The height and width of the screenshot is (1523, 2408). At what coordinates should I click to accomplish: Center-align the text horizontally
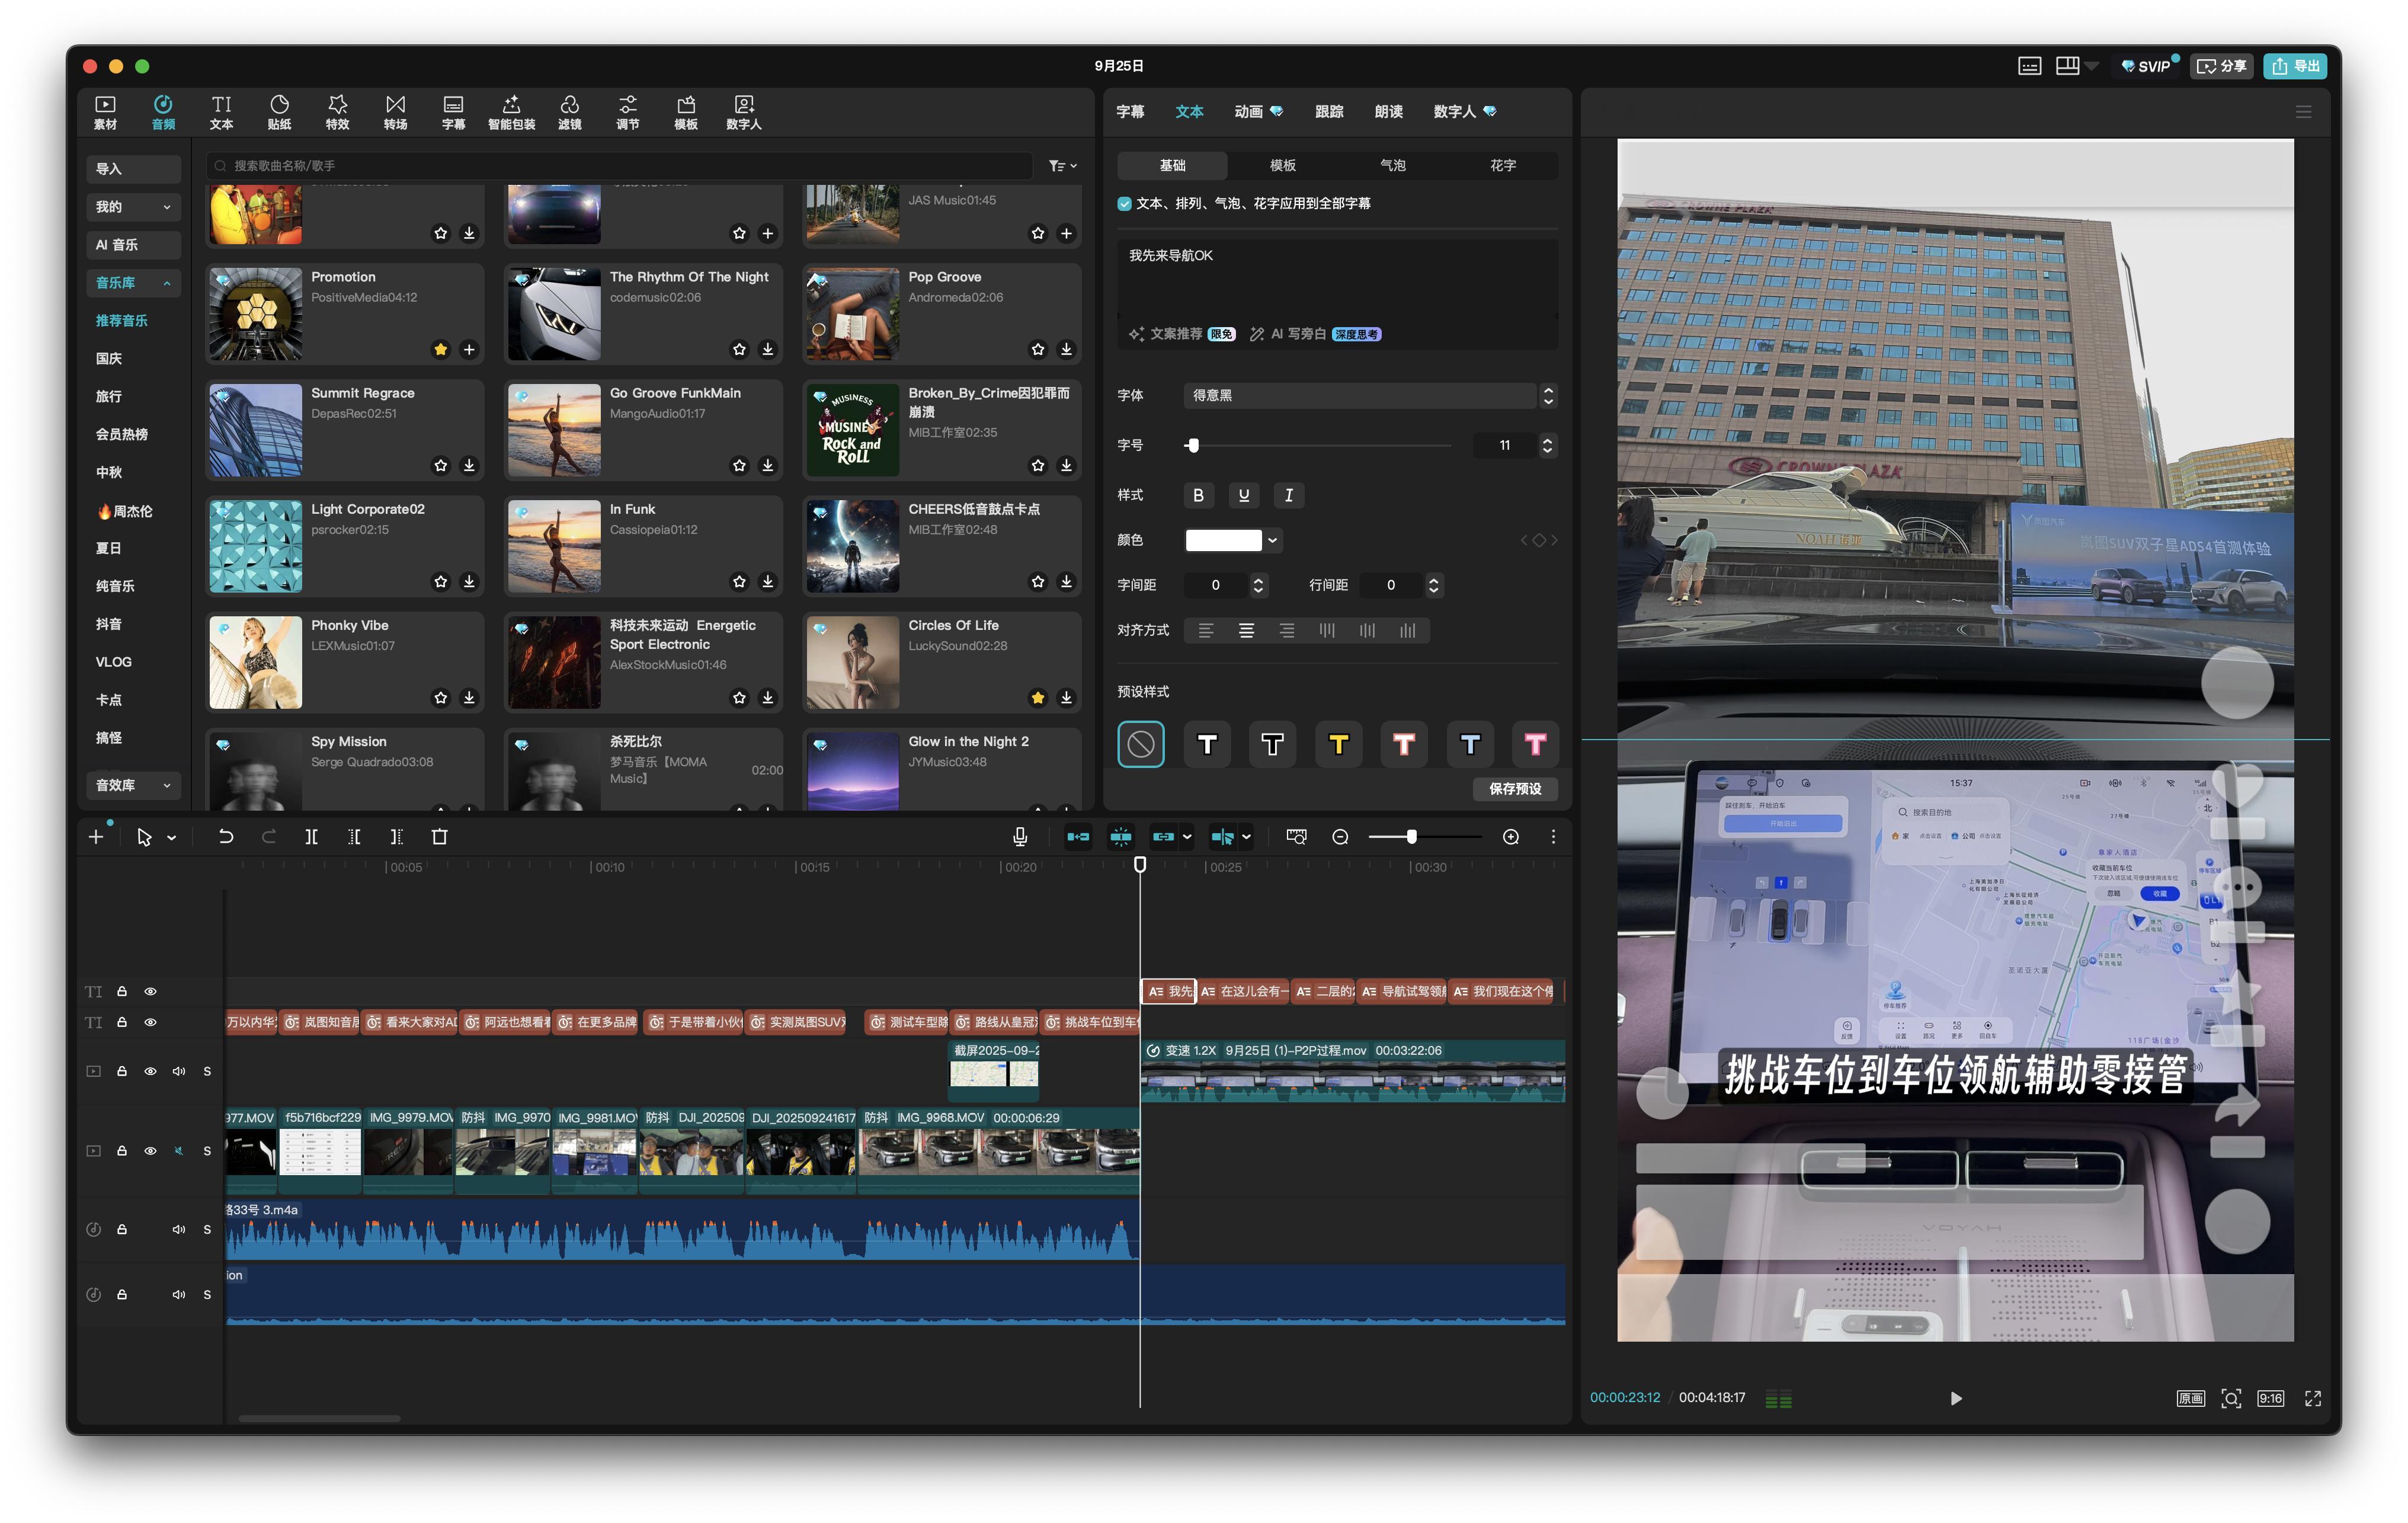[x=1246, y=630]
